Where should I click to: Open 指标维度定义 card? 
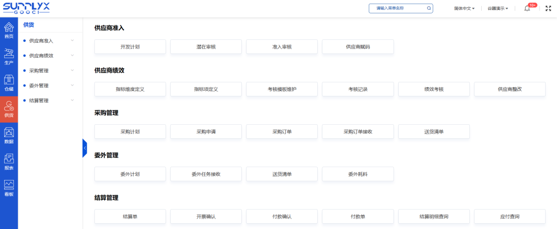130,89
